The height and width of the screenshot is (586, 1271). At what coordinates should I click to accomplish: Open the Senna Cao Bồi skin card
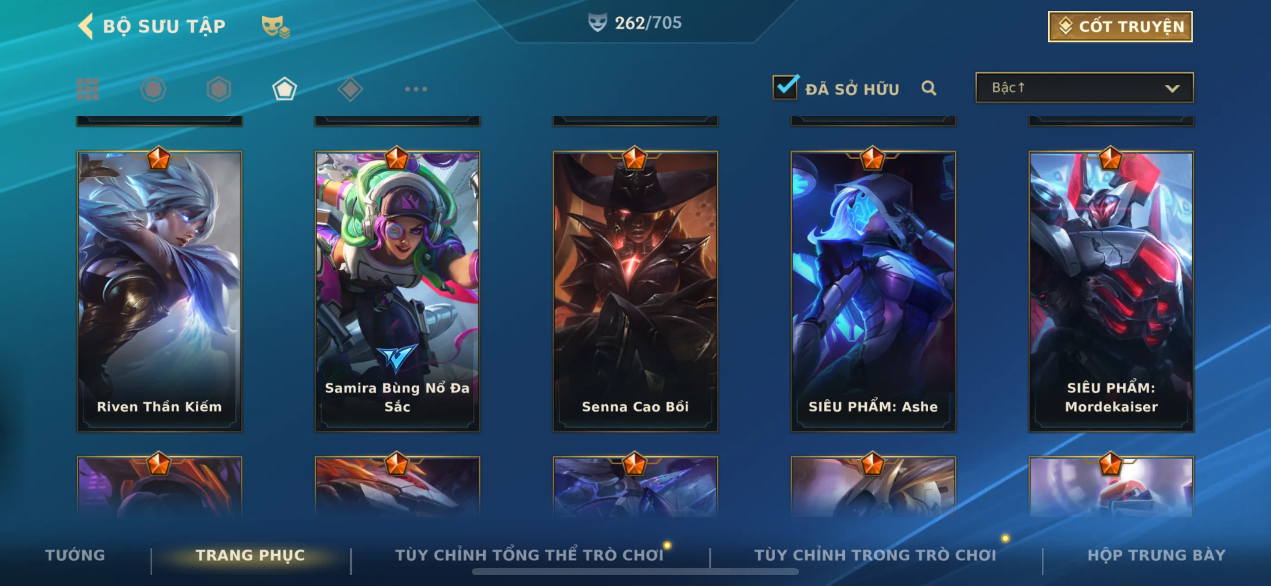(635, 292)
